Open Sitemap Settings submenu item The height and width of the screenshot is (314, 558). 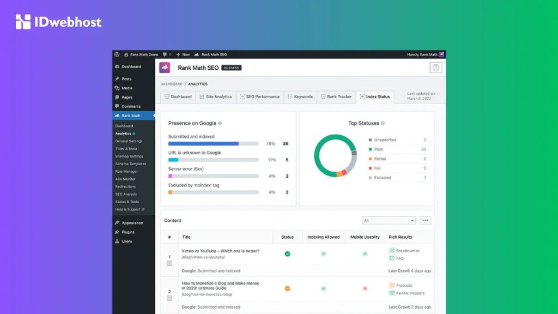click(129, 156)
